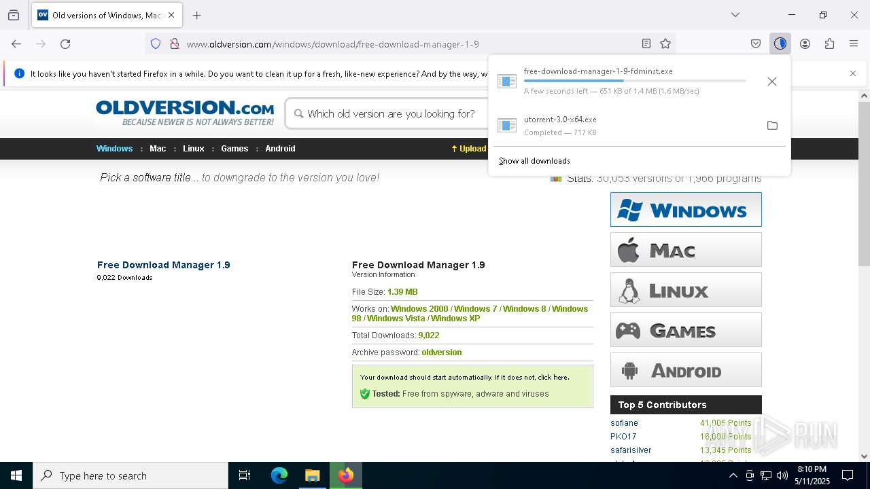The image size is (870, 489).
Task: Open Task View on the taskbar
Action: pyautogui.click(x=245, y=475)
